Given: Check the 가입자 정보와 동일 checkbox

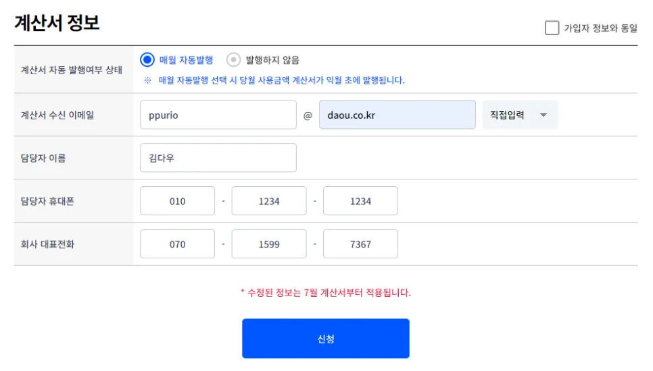Looking at the screenshot, I should 552,28.
